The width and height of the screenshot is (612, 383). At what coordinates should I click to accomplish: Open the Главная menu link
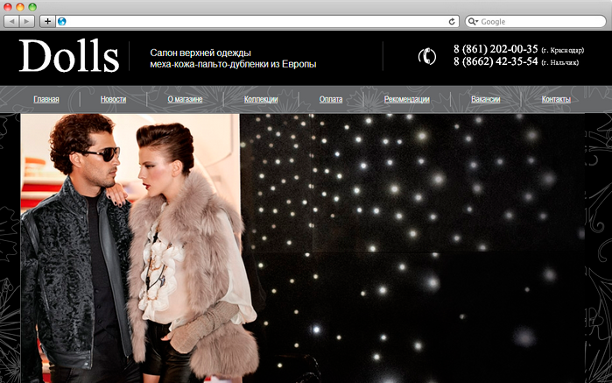pos(46,100)
